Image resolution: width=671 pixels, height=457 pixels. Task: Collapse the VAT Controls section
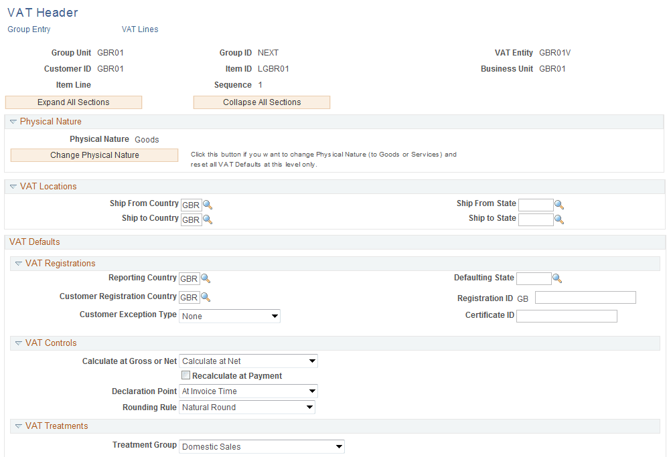[x=18, y=343]
